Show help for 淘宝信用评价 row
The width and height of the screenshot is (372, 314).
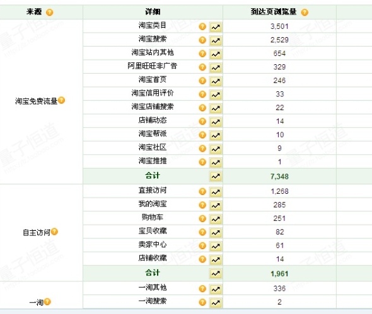click(202, 94)
